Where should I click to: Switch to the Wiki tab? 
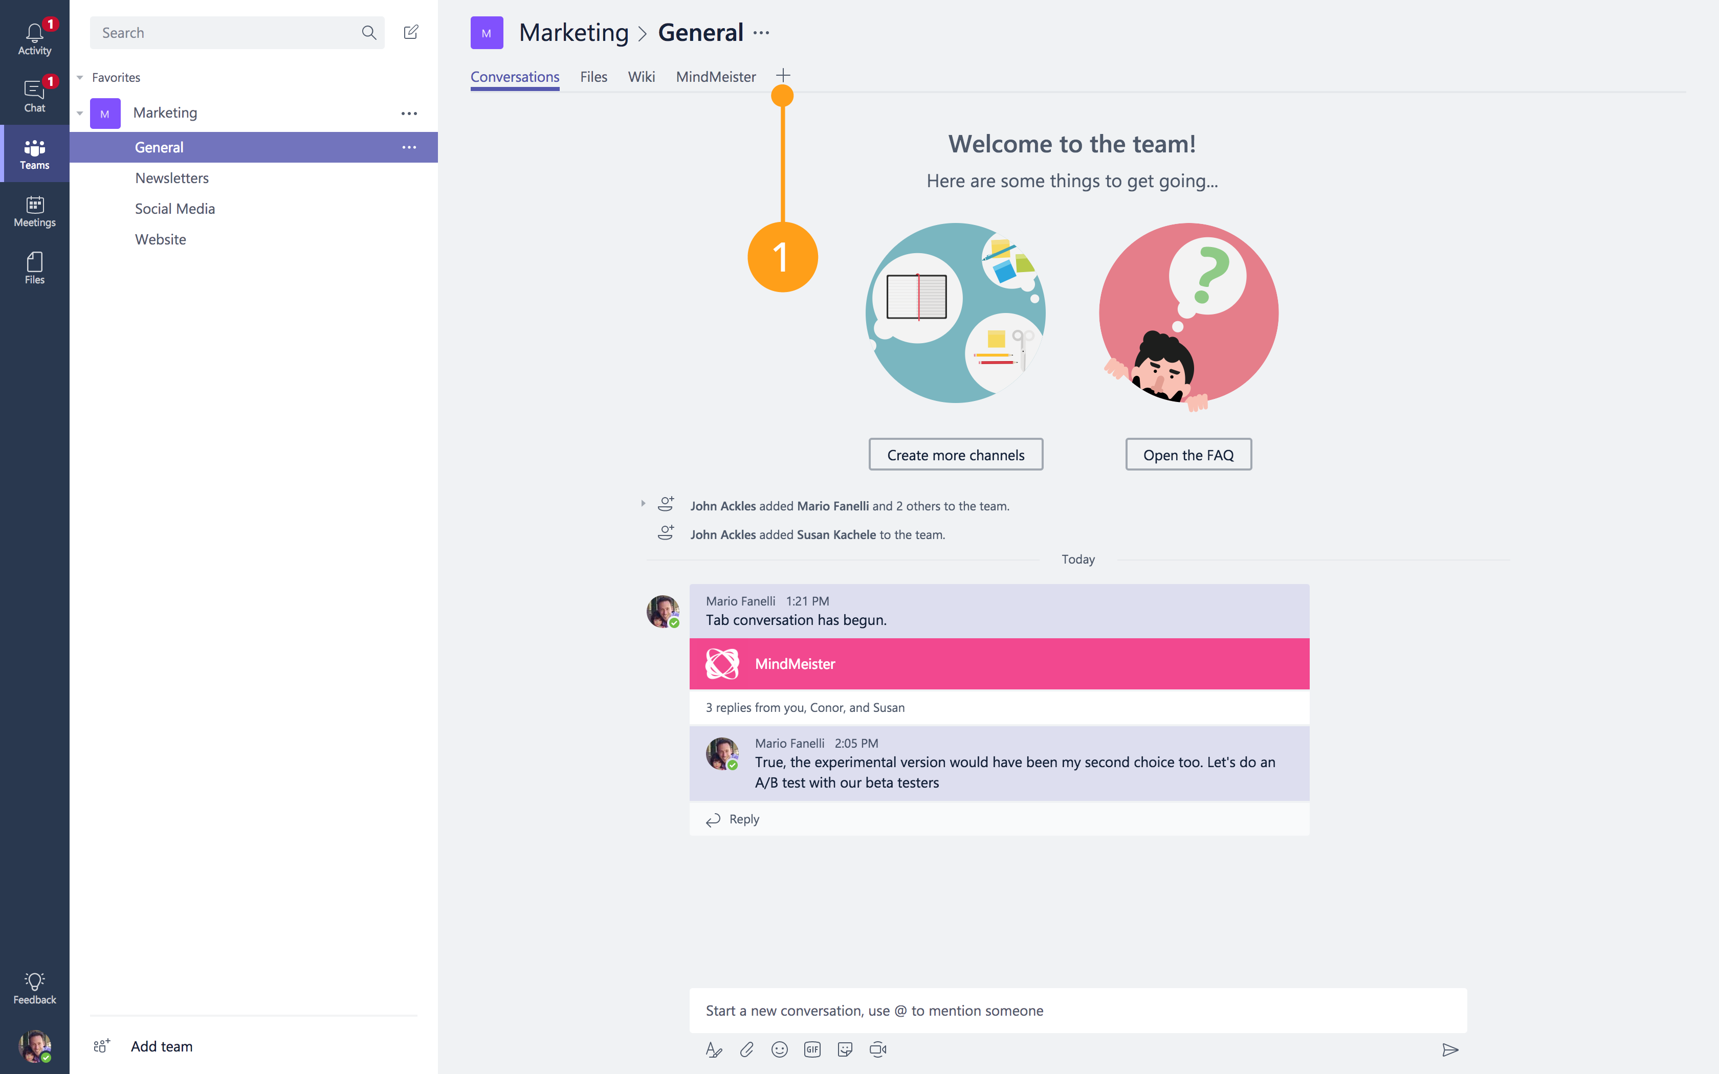click(641, 77)
